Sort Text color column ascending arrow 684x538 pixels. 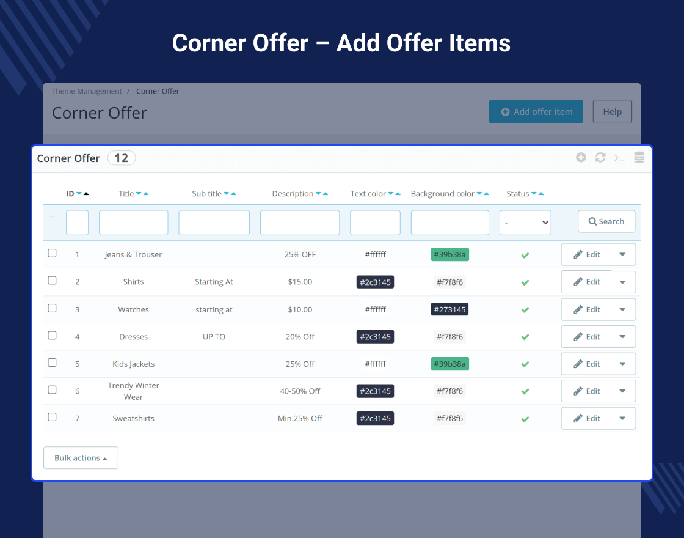point(398,193)
